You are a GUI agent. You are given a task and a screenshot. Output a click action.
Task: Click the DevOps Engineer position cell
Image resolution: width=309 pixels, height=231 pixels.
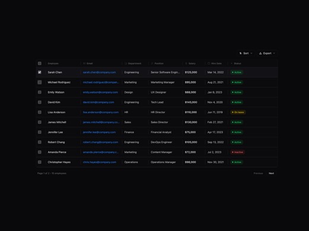tap(162, 142)
